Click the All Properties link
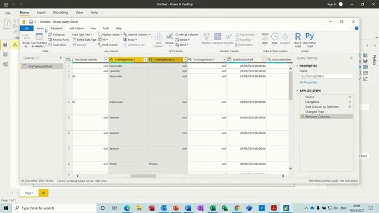The image size is (379, 213). (308, 82)
